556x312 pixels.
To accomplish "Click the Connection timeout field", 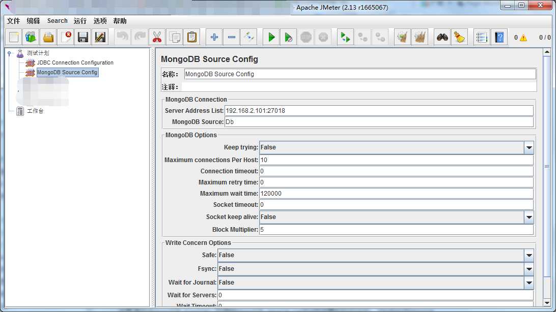I will click(396, 171).
